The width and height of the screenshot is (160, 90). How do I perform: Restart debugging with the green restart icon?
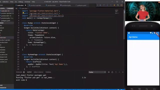click(118, 5)
